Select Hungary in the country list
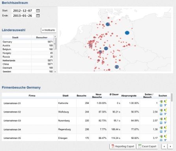 [x=28, y=53]
